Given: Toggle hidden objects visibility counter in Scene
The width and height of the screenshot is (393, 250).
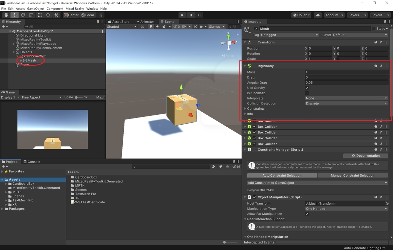Looking at the screenshot, I should click(x=177, y=27).
